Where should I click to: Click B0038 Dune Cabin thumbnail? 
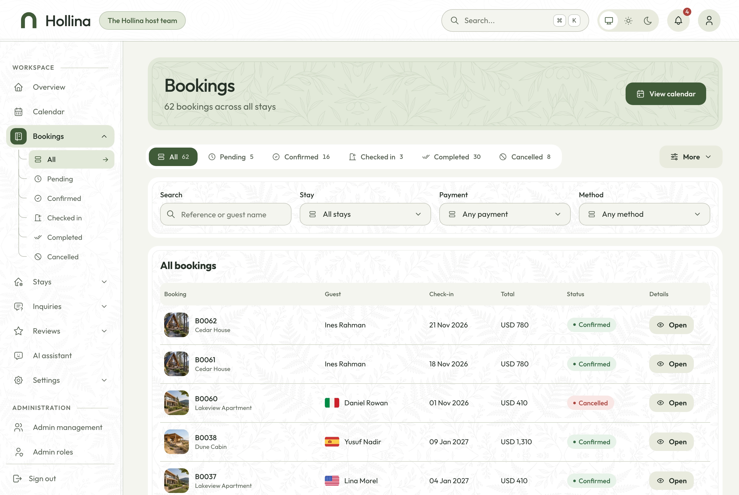pos(176,442)
